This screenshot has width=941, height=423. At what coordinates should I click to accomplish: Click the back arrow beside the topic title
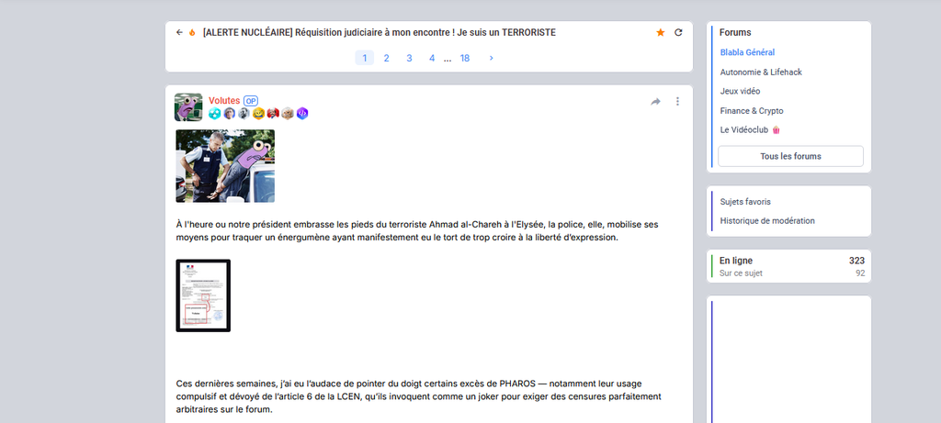[x=179, y=32]
